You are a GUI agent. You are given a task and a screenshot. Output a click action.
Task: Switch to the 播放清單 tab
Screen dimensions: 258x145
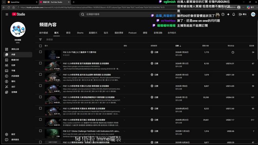[x=119, y=33]
